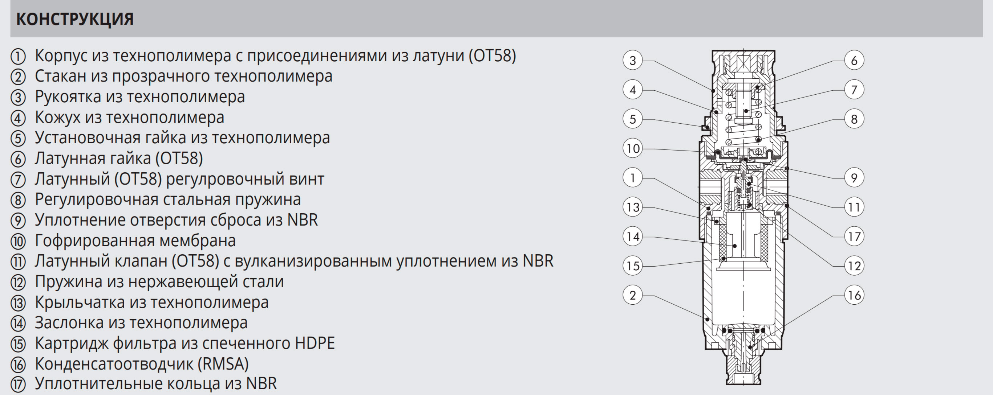The width and height of the screenshot is (993, 395).
Task: Click the cross-section drawing of the regulator
Action: click(x=743, y=218)
